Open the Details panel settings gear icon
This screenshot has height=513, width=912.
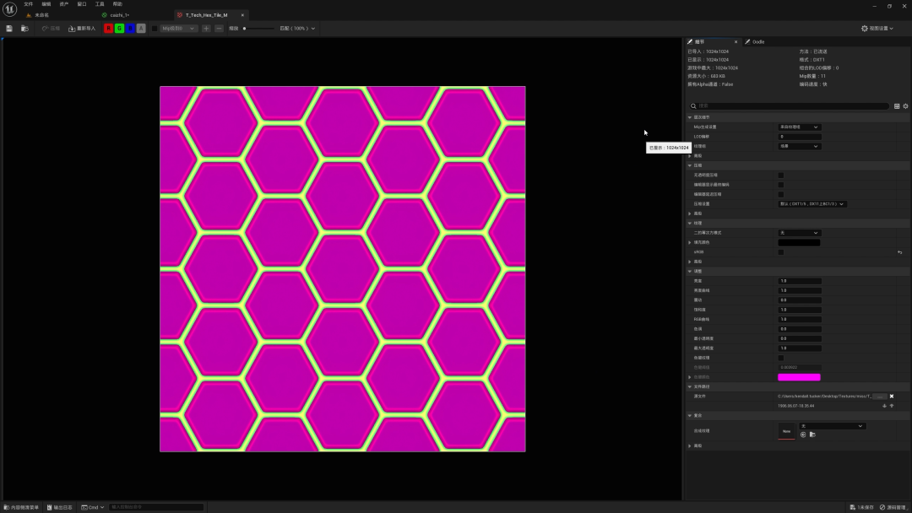[x=905, y=106]
